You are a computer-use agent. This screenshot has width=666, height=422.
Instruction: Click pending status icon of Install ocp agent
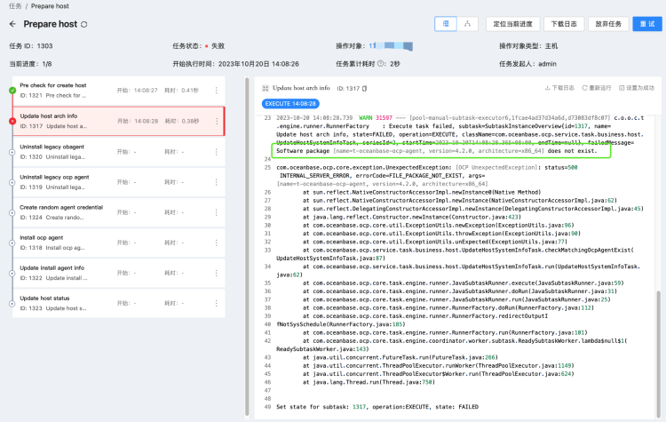point(12,243)
